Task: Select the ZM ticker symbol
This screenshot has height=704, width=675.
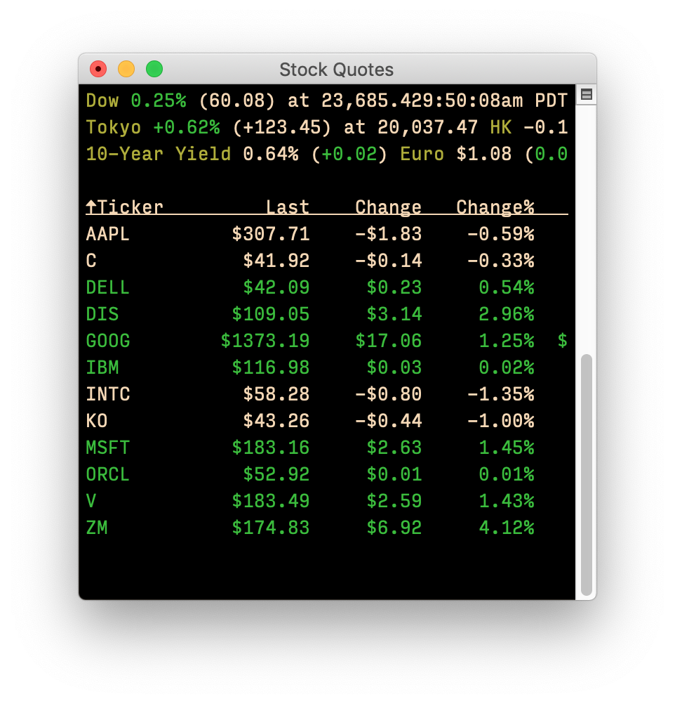Action: (96, 528)
